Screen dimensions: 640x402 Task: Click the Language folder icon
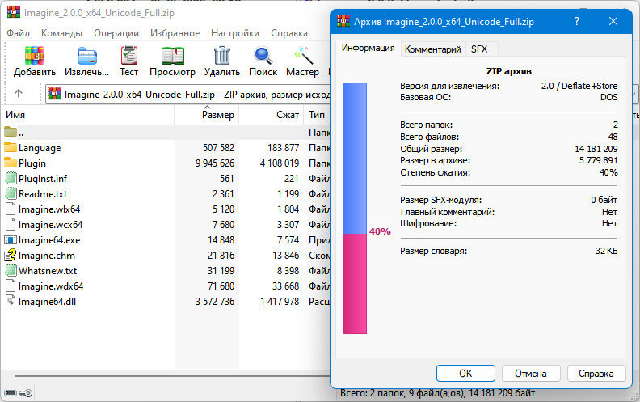11,147
